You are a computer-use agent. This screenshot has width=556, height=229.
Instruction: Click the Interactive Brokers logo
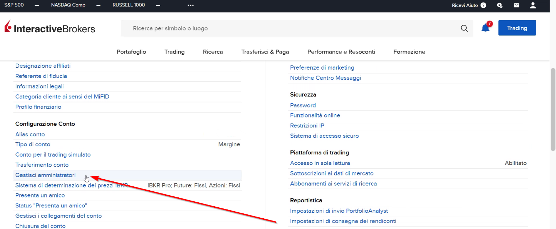click(50, 28)
